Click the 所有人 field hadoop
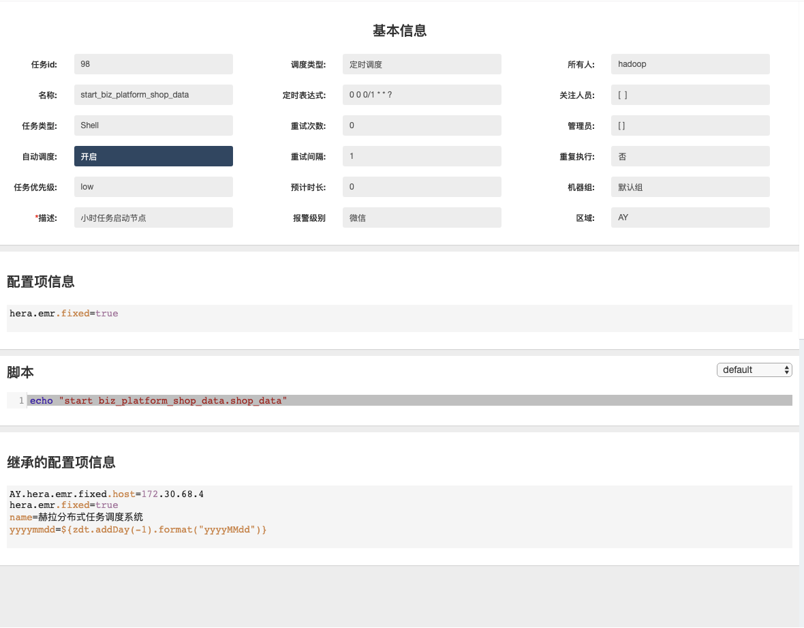Screen dimensions: 804x628 [690, 64]
